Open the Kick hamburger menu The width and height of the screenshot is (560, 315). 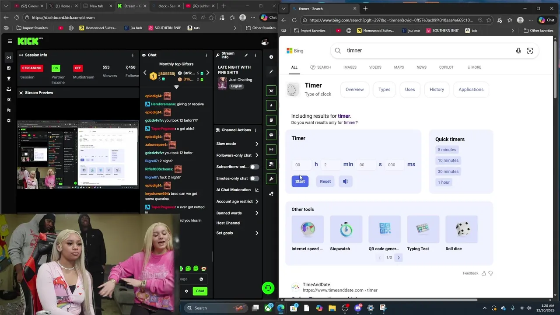pos(10,41)
